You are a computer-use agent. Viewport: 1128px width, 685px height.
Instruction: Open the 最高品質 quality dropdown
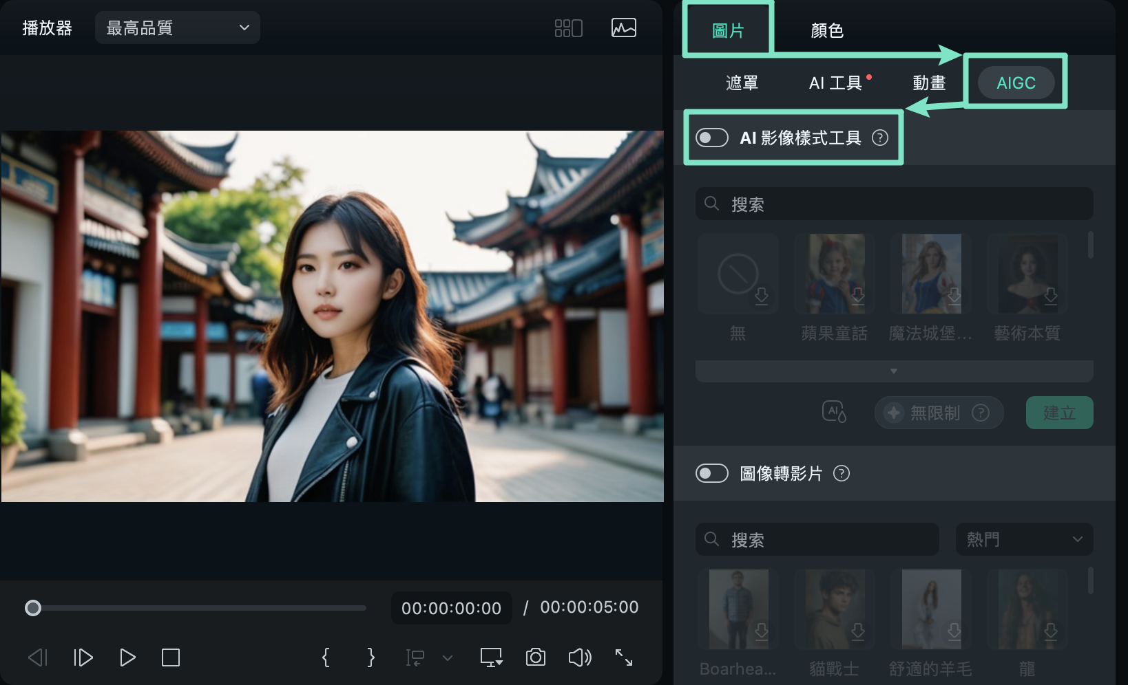click(178, 28)
